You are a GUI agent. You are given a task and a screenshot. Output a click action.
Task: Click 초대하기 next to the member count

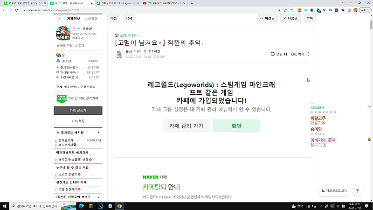pos(94,61)
